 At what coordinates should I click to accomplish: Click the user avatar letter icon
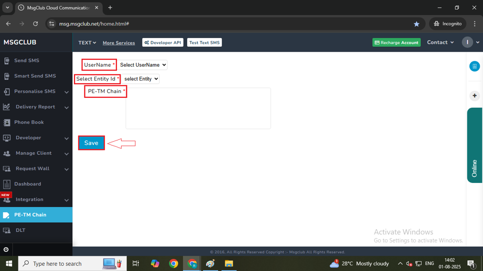pyautogui.click(x=467, y=42)
